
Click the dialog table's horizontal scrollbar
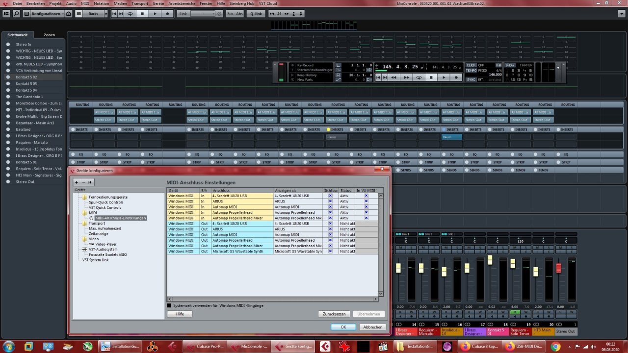[272, 299]
